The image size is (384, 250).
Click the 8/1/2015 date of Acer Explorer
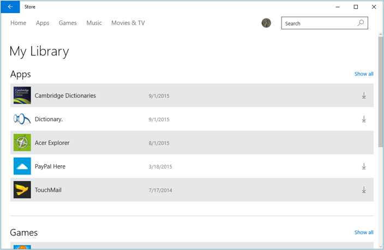(159, 143)
